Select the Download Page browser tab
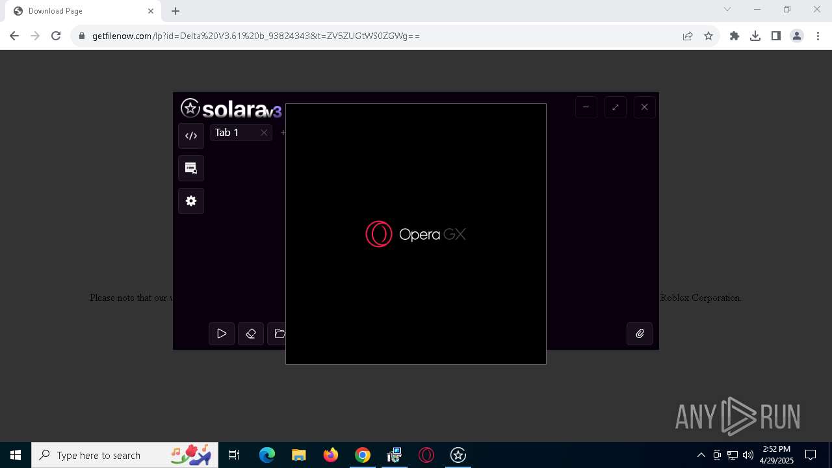832x468 pixels. [x=83, y=11]
